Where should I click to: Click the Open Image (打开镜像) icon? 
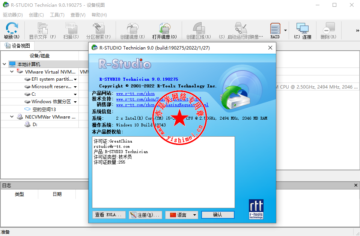click(164, 28)
